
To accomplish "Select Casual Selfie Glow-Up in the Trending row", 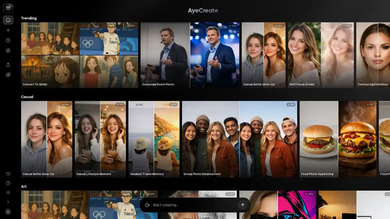I will tap(264, 55).
